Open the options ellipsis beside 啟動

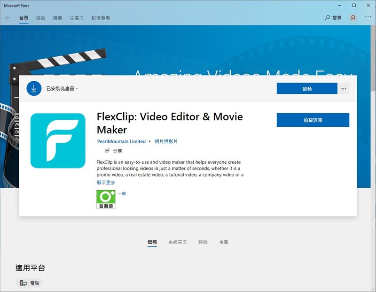(x=344, y=89)
